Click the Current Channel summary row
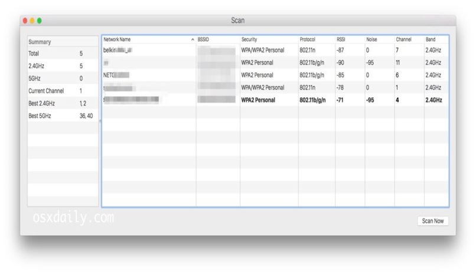 point(63,91)
